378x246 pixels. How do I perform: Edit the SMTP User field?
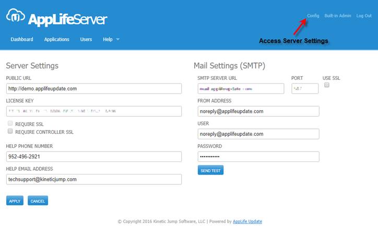point(258,134)
